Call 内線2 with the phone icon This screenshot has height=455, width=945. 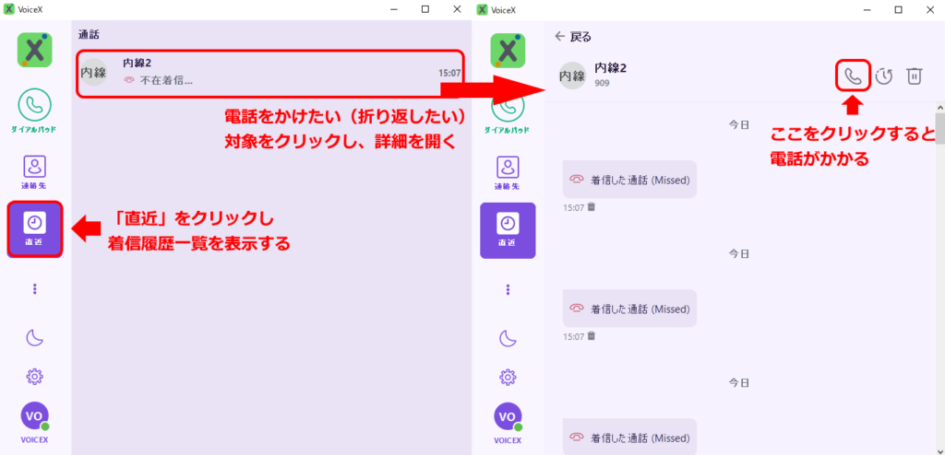click(853, 76)
